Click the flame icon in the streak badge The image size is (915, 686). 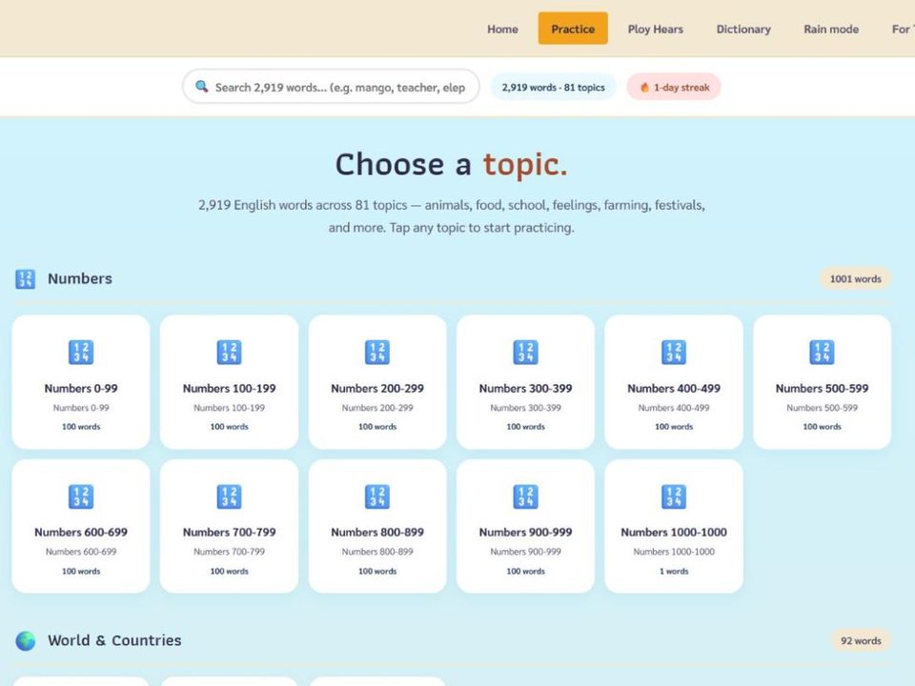pyautogui.click(x=644, y=88)
